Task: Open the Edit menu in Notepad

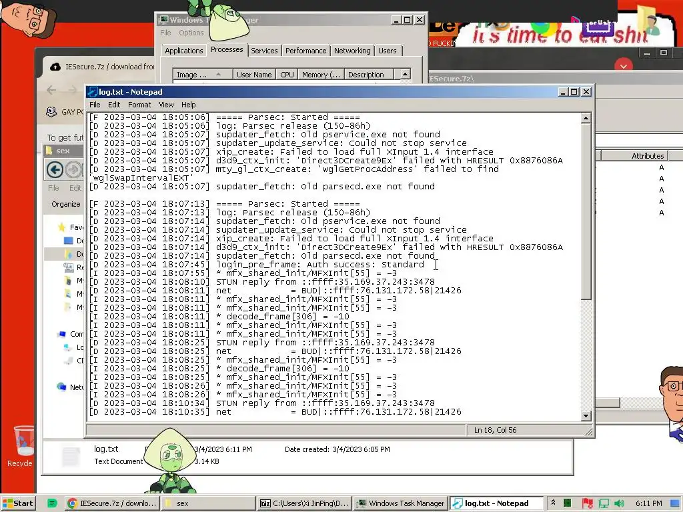Action: click(x=114, y=105)
